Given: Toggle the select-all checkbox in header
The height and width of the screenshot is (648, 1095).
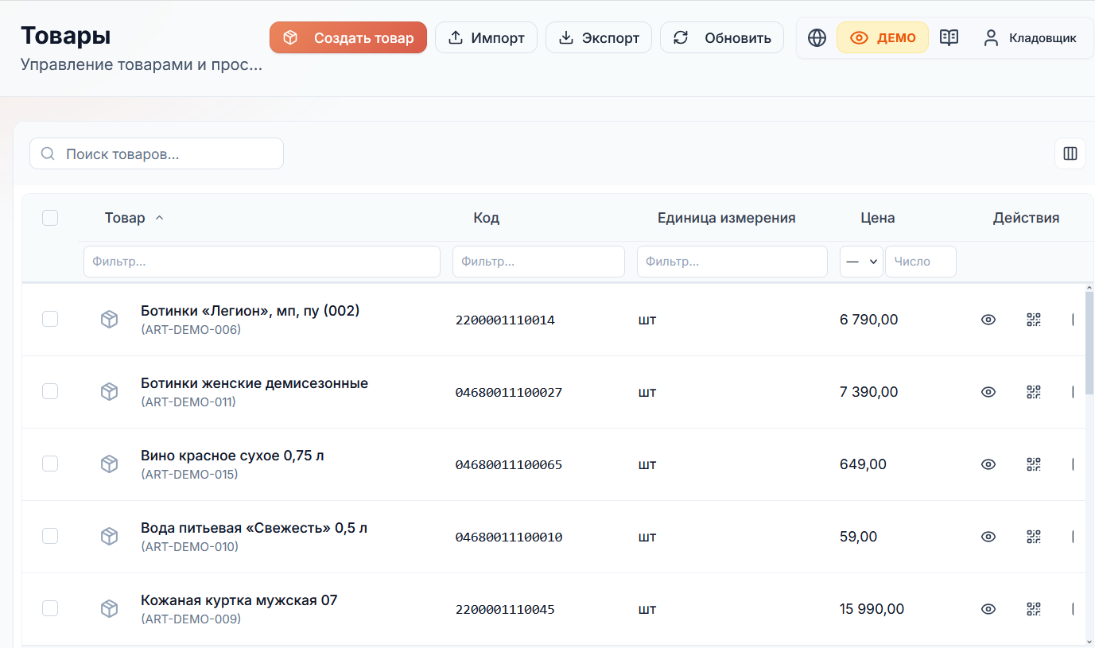Looking at the screenshot, I should coord(50,218).
